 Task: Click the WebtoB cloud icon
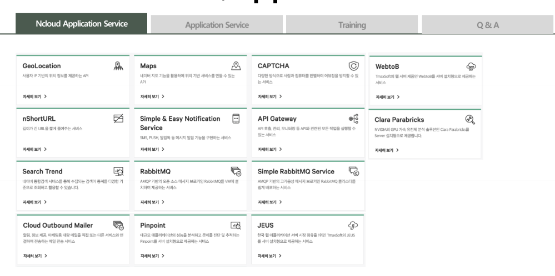(471, 67)
